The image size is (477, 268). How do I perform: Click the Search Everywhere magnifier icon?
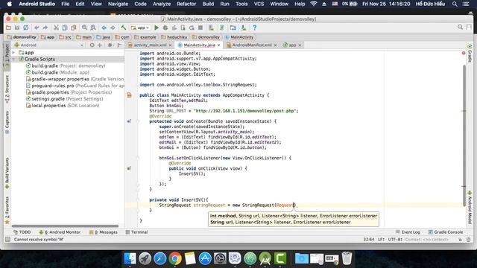pos(461,27)
